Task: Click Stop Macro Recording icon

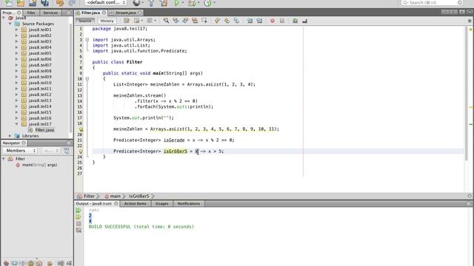Action: click(x=282, y=21)
